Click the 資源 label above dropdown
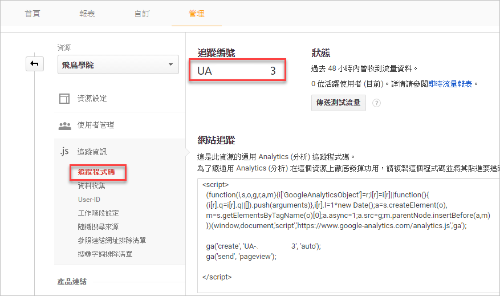This screenshot has height=296, width=500. (64, 48)
